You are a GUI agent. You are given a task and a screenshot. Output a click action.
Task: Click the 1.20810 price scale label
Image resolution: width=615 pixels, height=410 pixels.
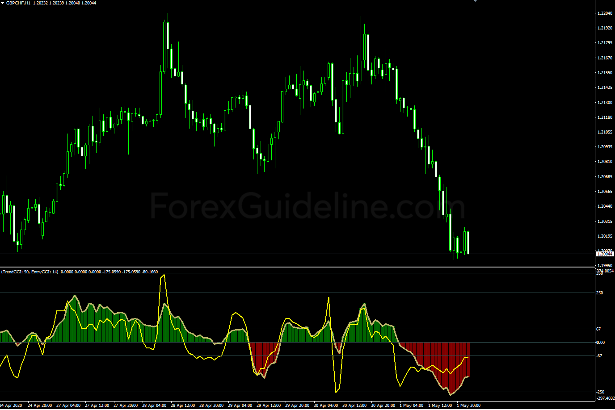point(605,162)
